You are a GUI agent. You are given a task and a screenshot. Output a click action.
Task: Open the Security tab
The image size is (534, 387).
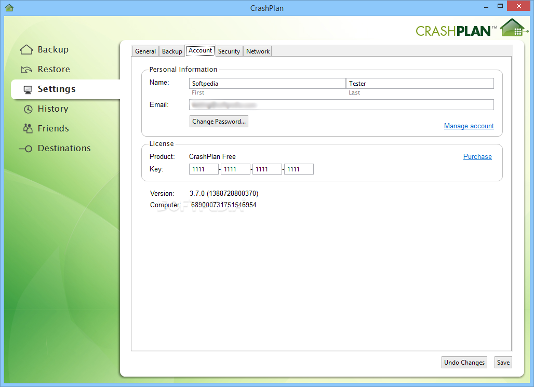pos(229,51)
